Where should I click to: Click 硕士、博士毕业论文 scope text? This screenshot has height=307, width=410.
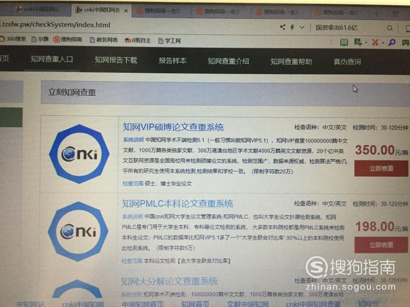(x=168, y=183)
